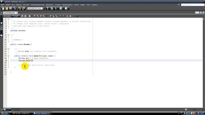Click the uncomment lines editor icon
This screenshot has height=115, width=205.
77,16
